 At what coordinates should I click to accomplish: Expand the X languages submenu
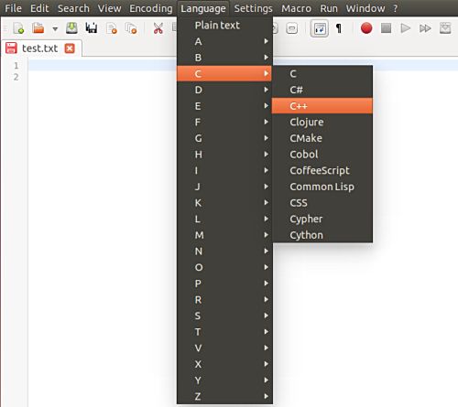coord(224,364)
